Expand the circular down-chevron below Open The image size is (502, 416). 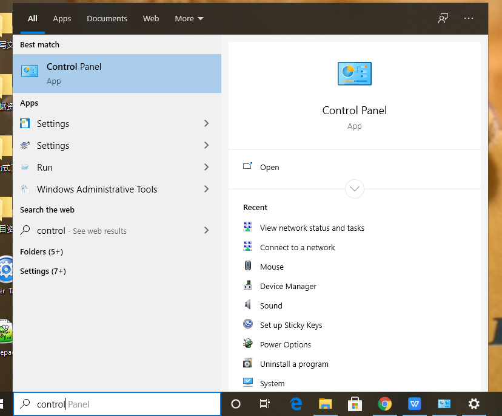click(355, 189)
